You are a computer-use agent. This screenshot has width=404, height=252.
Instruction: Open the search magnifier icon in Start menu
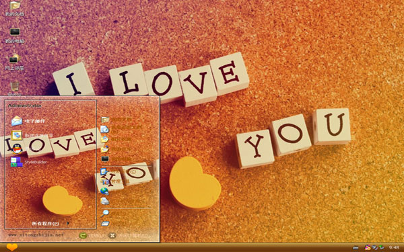pyautogui.click(x=105, y=213)
